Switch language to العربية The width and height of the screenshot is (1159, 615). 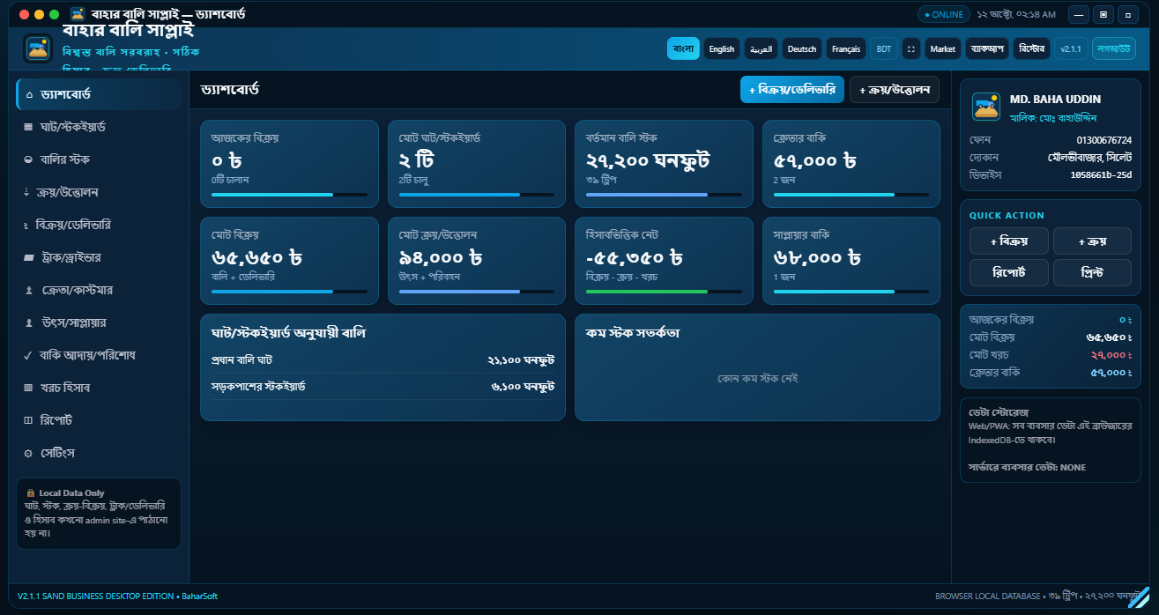click(761, 49)
